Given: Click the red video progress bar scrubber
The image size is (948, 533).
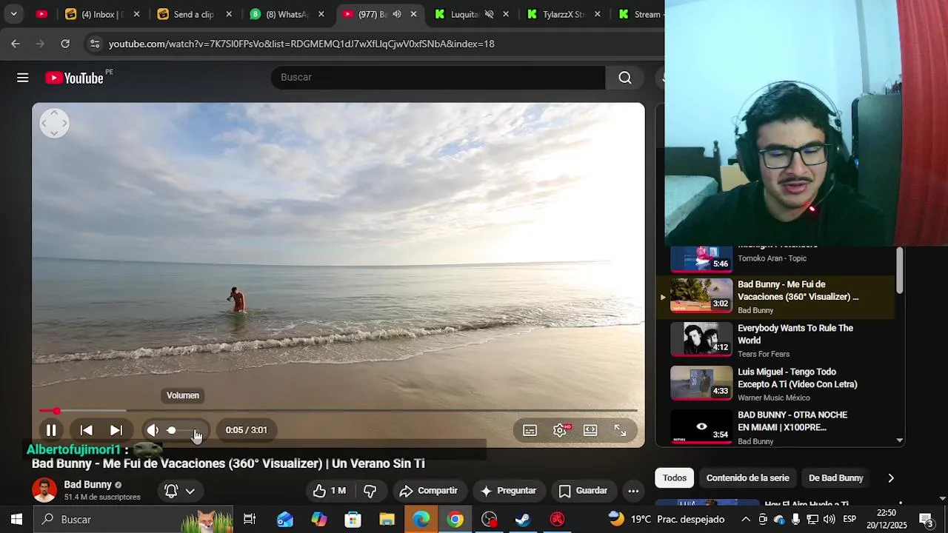Looking at the screenshot, I should (x=56, y=411).
